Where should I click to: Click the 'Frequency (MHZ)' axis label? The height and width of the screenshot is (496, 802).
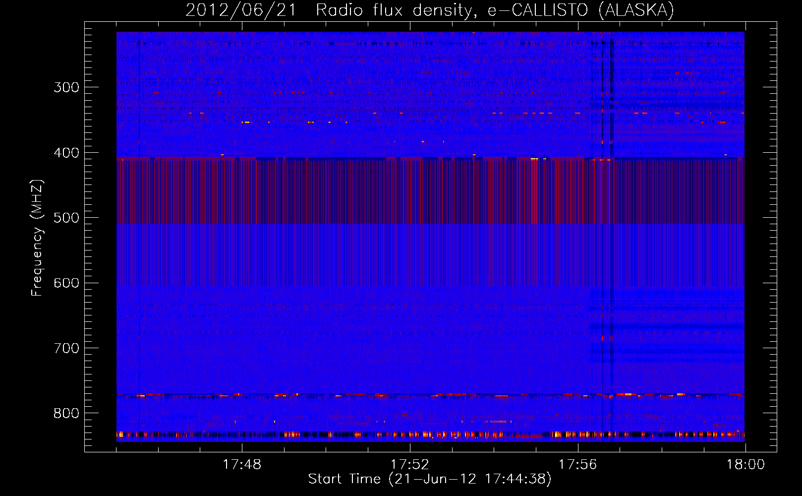coord(37,238)
